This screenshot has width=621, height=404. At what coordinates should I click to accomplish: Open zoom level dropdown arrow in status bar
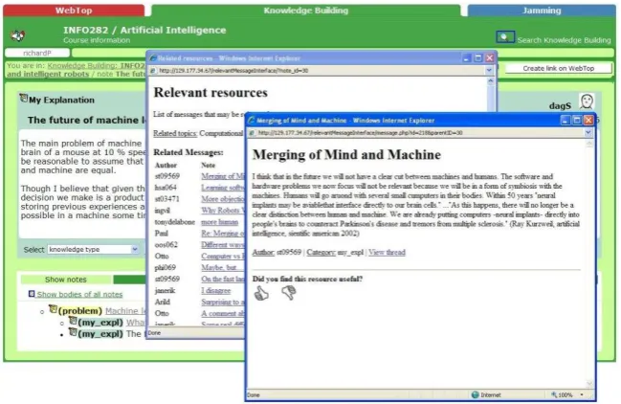582,394
